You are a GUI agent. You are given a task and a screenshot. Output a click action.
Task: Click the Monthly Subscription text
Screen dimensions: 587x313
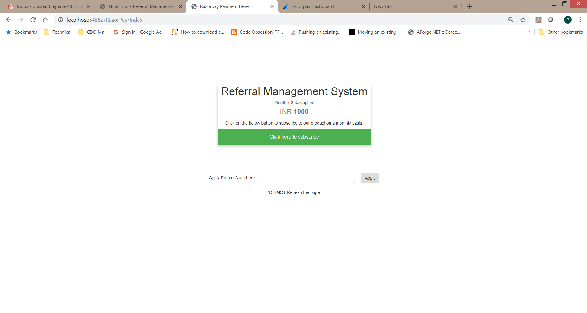(294, 102)
